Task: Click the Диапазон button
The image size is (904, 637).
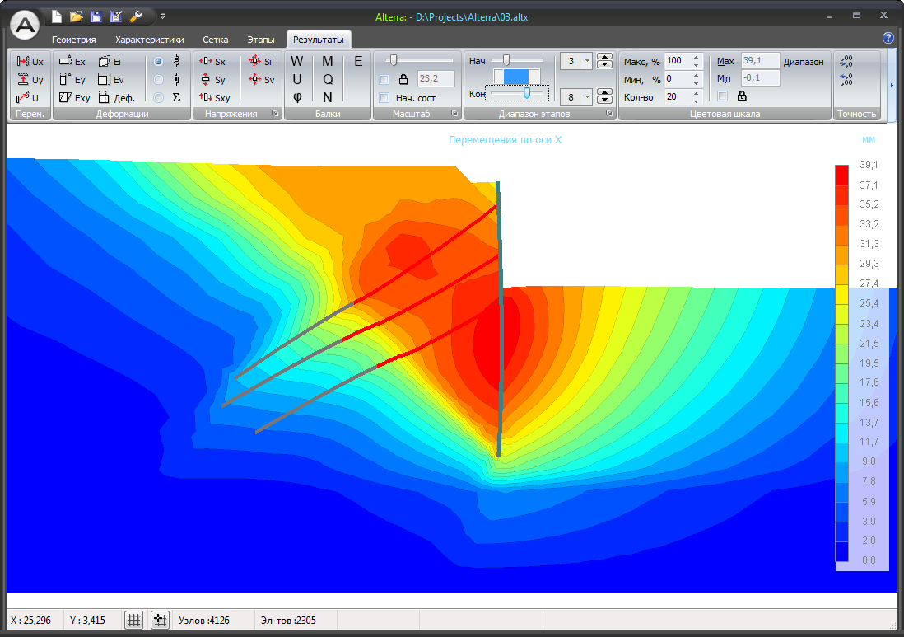Action: click(x=804, y=61)
